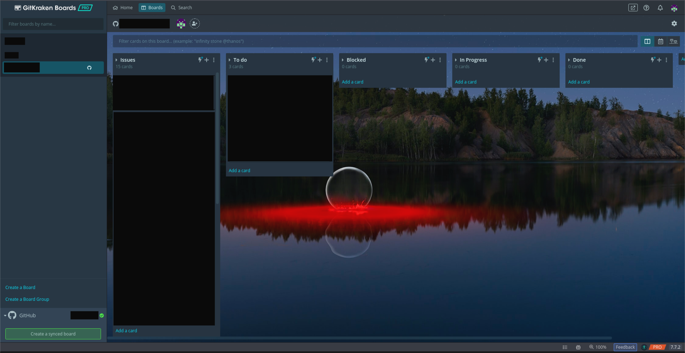Click the Issues column vertical scrollbar
The height and width of the screenshot is (353, 685).
pos(217,139)
